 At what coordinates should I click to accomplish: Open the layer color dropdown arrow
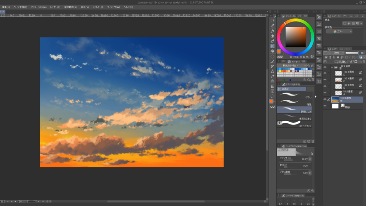364,57
